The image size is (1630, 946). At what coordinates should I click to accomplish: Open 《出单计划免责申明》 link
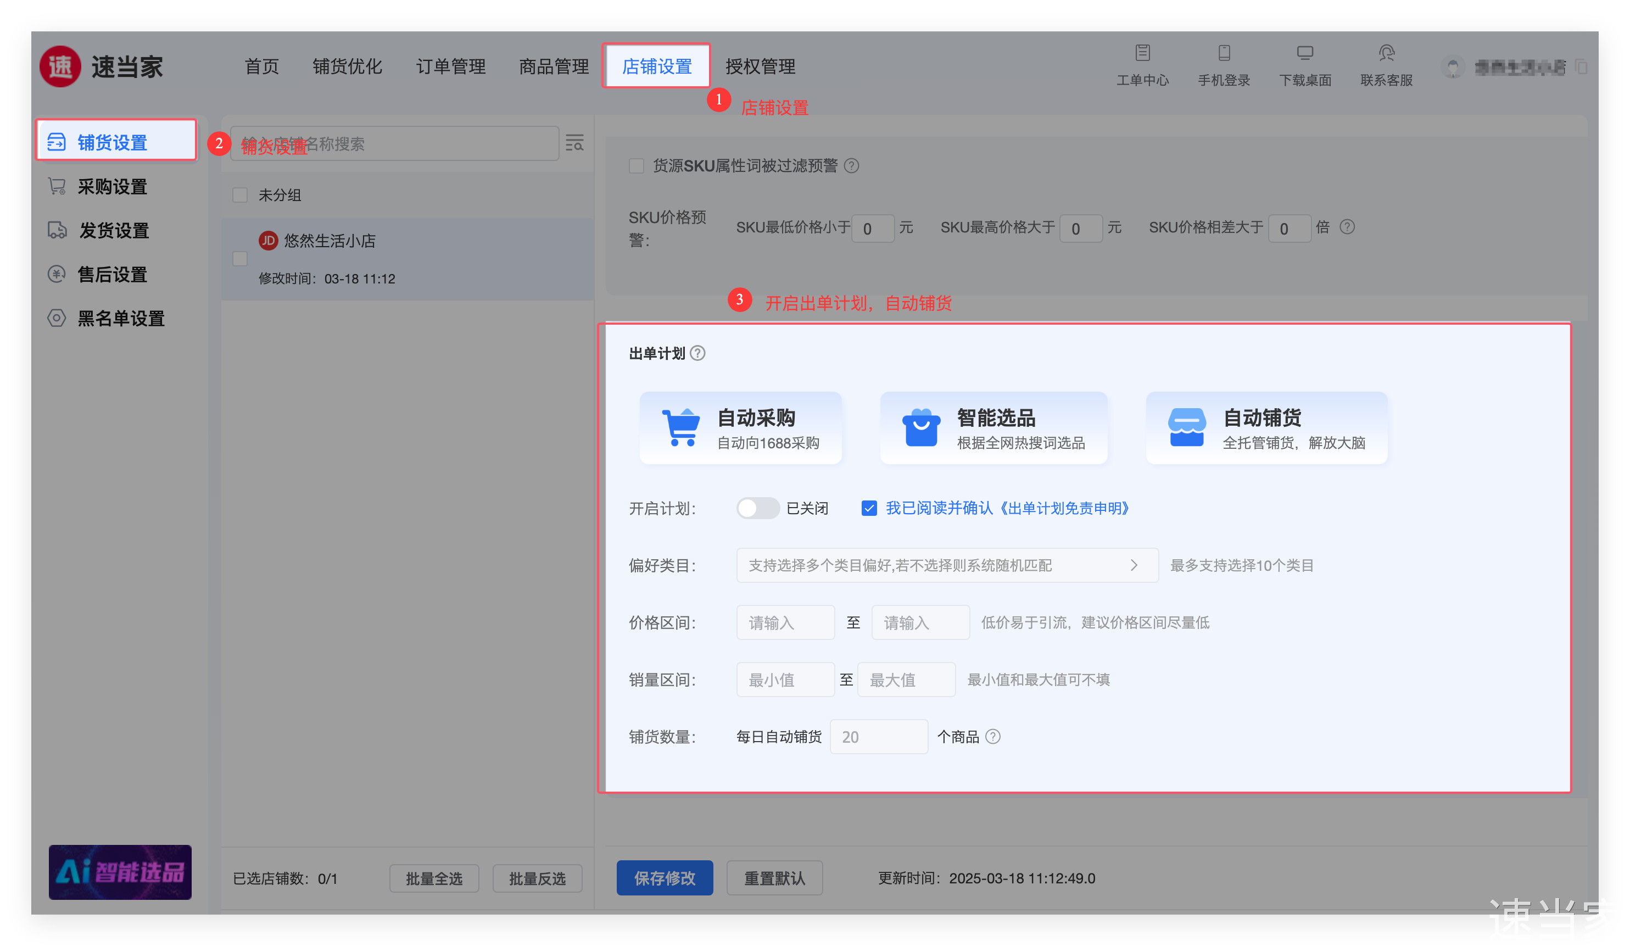[1064, 508]
